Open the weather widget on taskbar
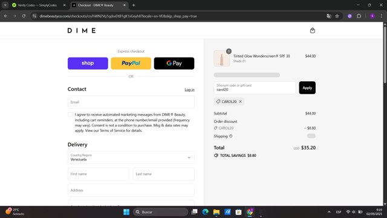Viewport: 387px width, 218px height. (x=15, y=212)
